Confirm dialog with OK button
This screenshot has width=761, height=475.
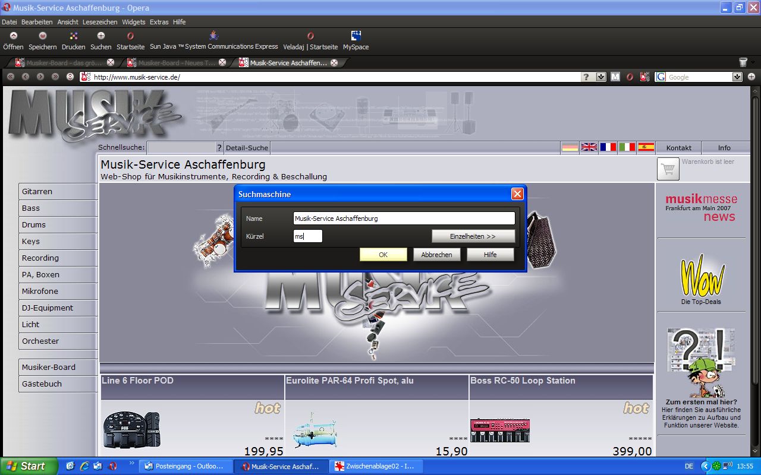(383, 255)
